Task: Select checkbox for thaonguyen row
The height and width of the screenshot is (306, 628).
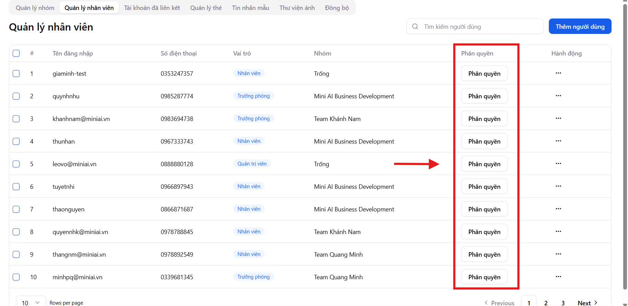Action: 16,209
